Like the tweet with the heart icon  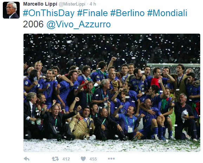click(x=83, y=159)
